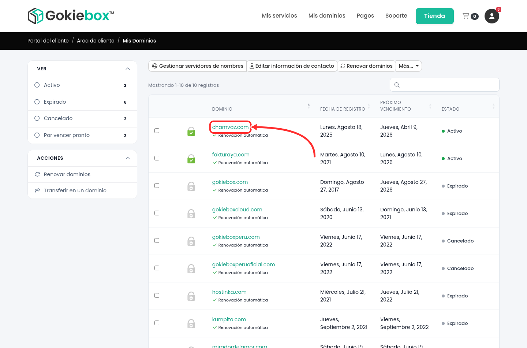The height and width of the screenshot is (348, 527).
Task: Mark the kumpita.com row checkbox
Action: (x=157, y=323)
